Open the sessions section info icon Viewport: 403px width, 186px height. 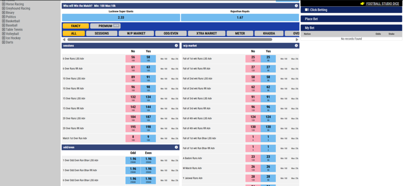pyautogui.click(x=176, y=46)
